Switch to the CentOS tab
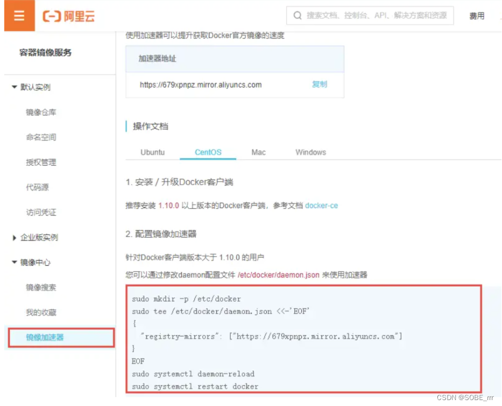This screenshot has width=502, height=406. coord(208,152)
